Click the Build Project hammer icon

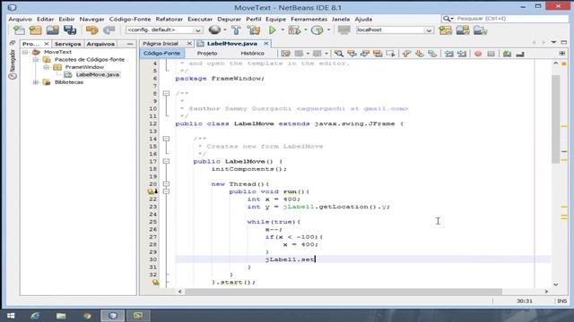tap(236, 30)
